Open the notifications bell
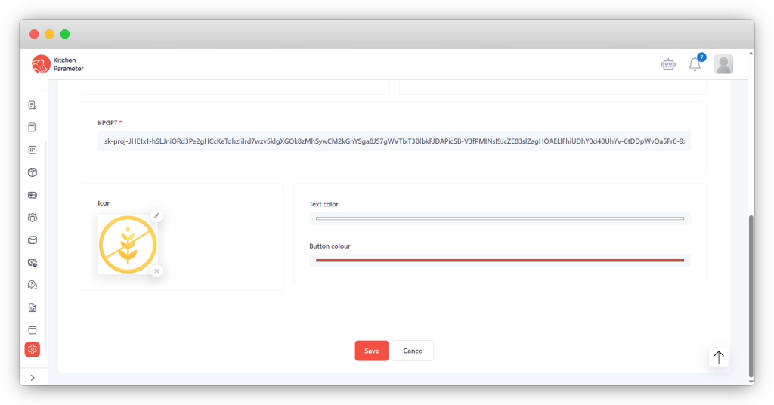The image size is (774, 405). pos(695,65)
